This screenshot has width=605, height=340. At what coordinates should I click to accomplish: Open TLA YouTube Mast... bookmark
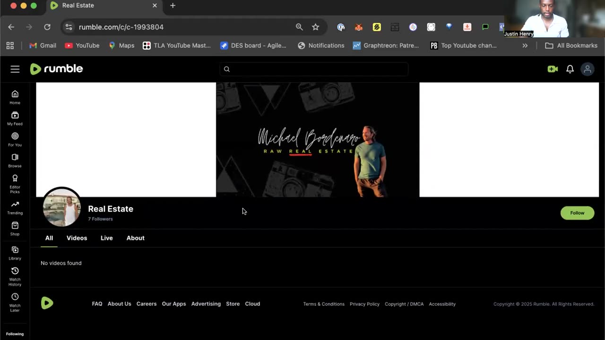[177, 45]
